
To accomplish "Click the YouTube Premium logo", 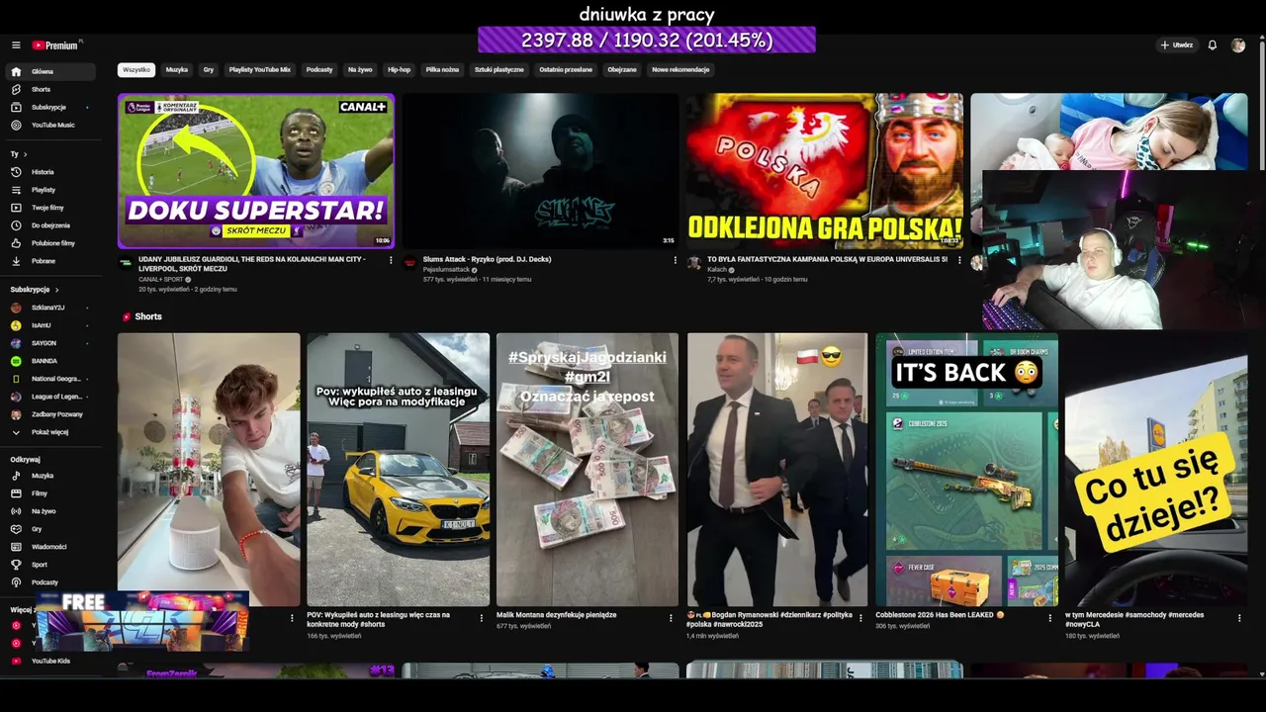I will click(x=56, y=45).
